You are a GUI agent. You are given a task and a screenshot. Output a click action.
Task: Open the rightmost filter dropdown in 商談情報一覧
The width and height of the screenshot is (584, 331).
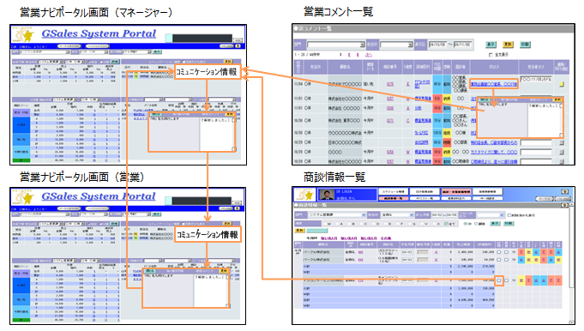click(x=491, y=215)
